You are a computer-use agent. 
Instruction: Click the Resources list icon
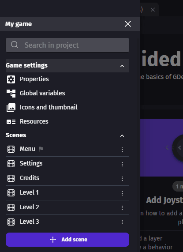click(x=11, y=122)
